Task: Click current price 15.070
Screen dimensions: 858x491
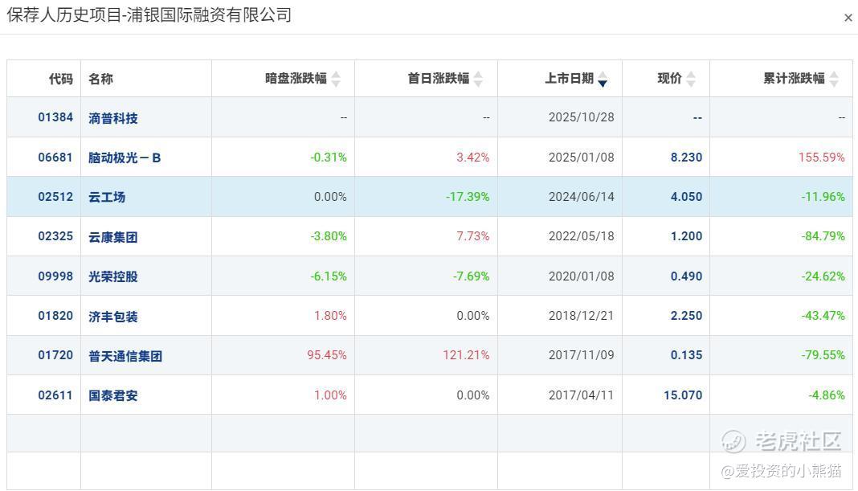Action: 683,395
